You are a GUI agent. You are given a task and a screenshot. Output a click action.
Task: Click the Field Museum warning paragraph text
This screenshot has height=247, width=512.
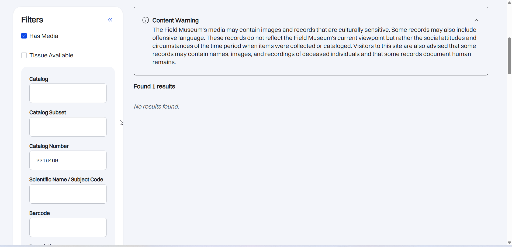click(x=314, y=46)
